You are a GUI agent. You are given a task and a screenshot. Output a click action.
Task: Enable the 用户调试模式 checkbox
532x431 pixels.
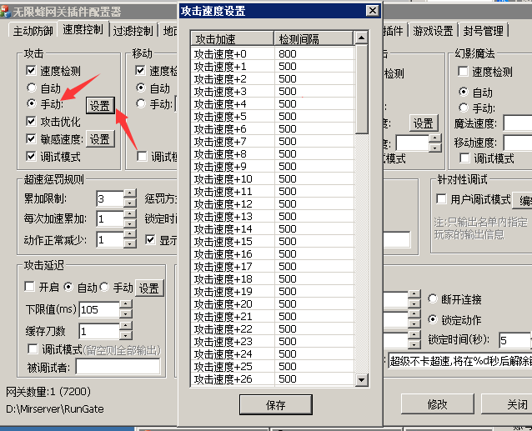pos(442,199)
